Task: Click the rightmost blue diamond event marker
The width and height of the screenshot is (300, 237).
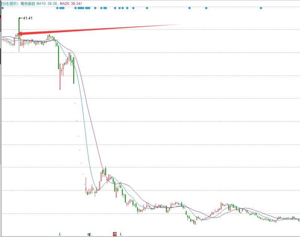Action: 261,8
